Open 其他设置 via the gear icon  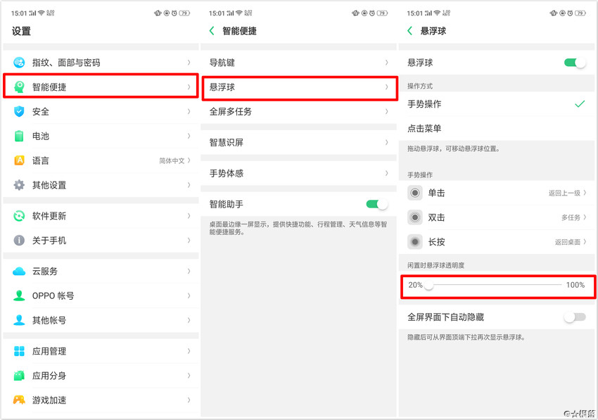(x=20, y=185)
